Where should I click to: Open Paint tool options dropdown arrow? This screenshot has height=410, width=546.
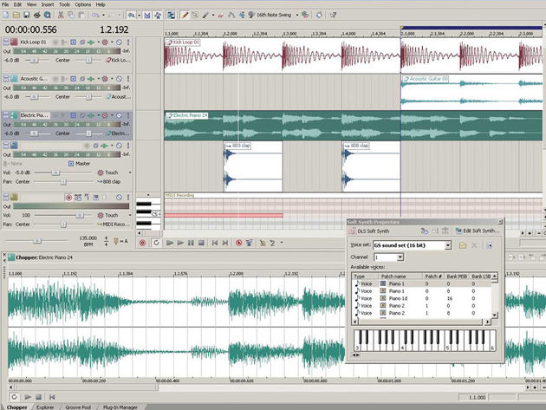click(213, 15)
